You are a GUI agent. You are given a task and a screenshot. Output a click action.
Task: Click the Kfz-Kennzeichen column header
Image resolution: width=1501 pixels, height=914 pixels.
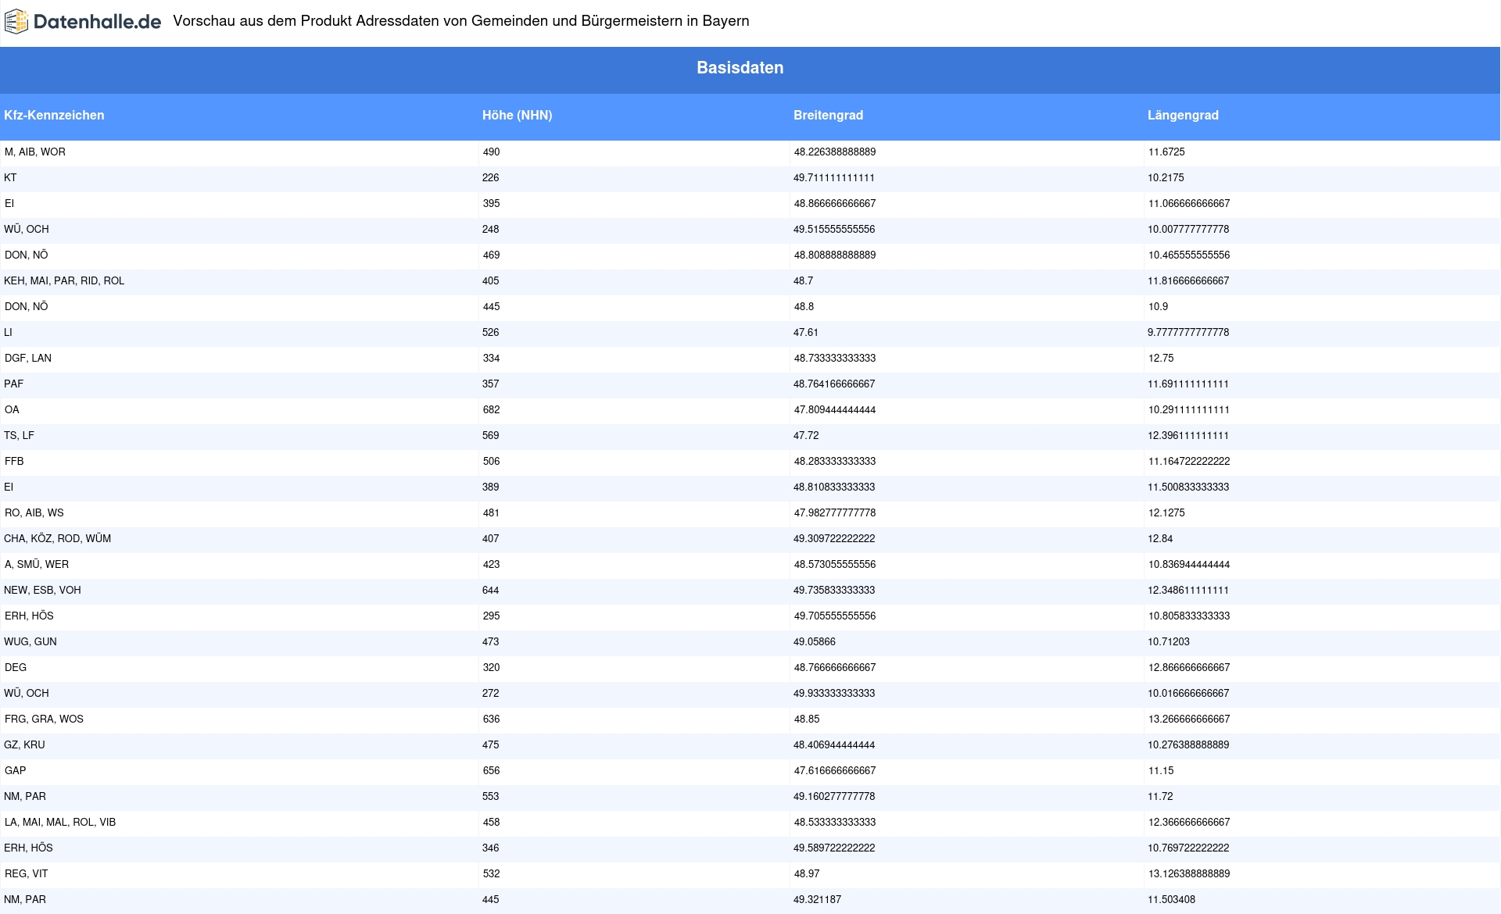54,116
